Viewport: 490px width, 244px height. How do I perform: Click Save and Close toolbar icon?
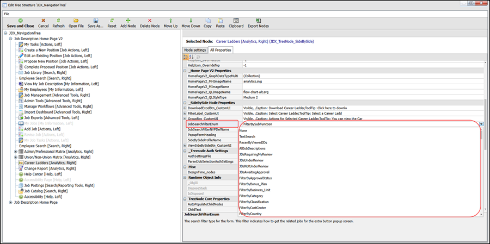point(20,21)
